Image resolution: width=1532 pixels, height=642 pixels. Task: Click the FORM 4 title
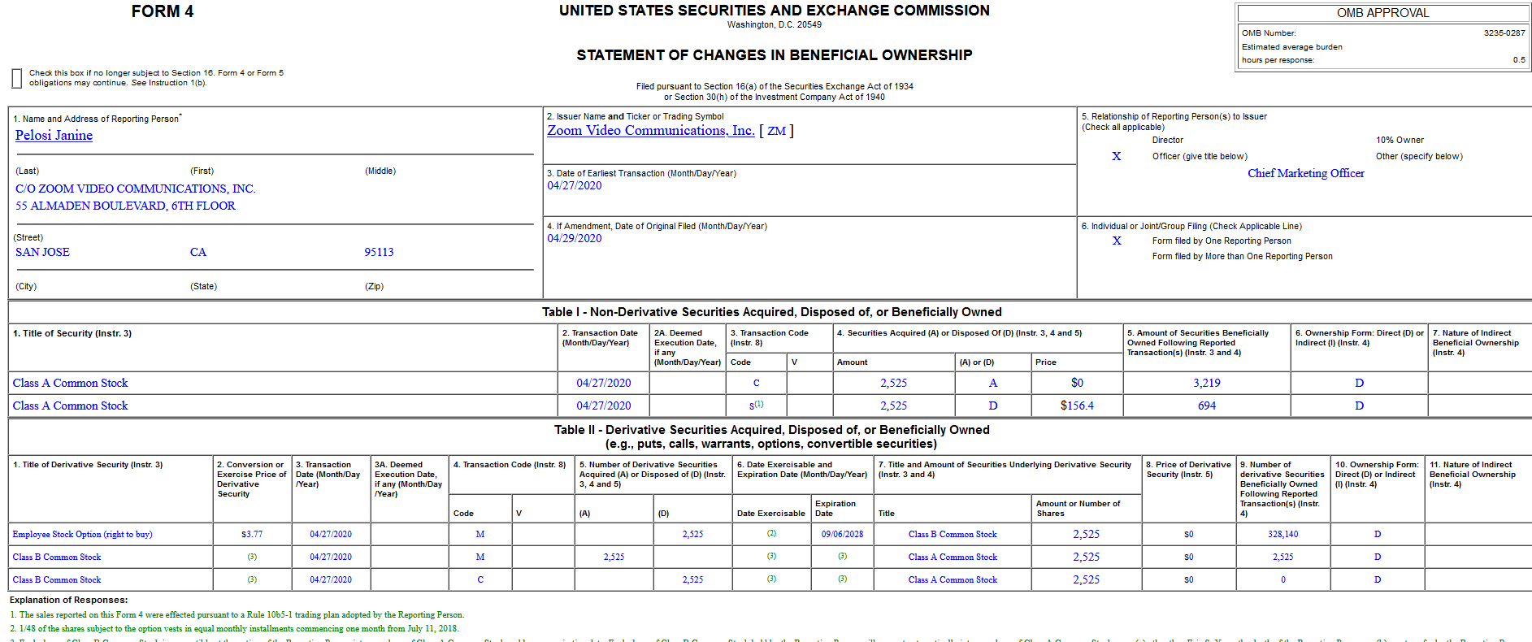(163, 11)
